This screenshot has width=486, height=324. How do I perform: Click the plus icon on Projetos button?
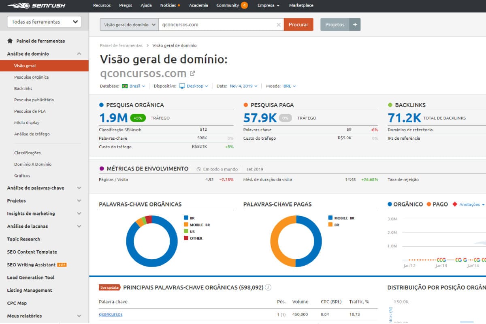pos(355,25)
